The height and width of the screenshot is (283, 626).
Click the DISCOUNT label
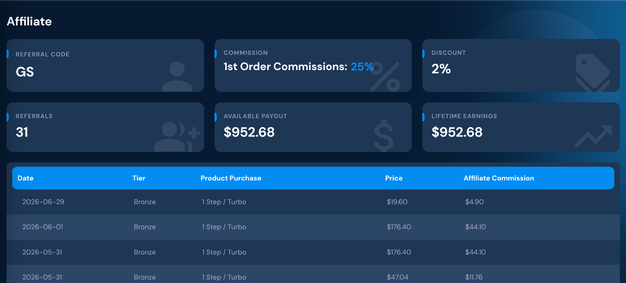[449, 53]
